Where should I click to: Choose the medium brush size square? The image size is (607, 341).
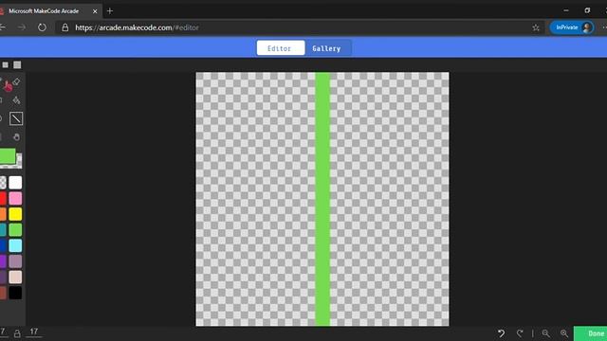[17, 65]
